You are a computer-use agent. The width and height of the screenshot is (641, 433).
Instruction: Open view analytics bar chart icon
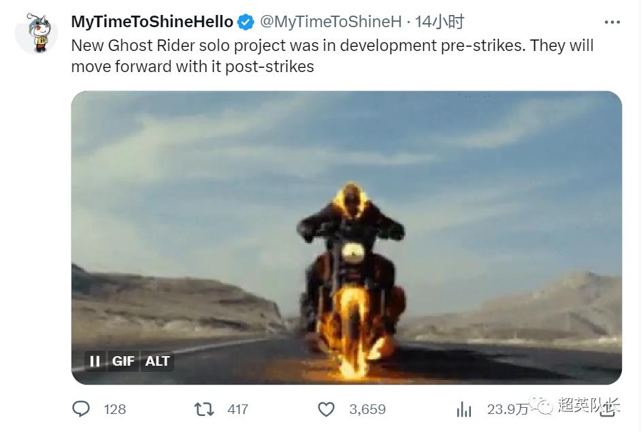(x=464, y=409)
